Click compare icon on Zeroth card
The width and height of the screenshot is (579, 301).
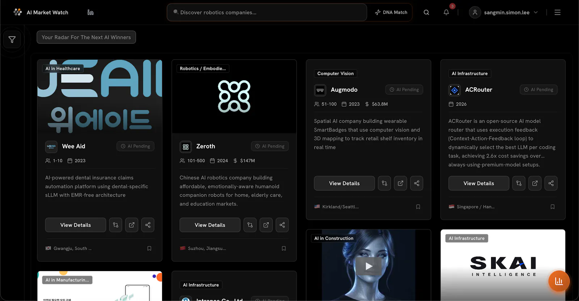[x=250, y=225]
